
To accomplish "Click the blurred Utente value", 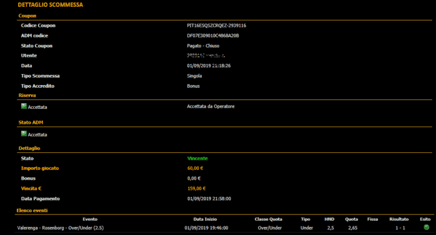I will [206, 55].
